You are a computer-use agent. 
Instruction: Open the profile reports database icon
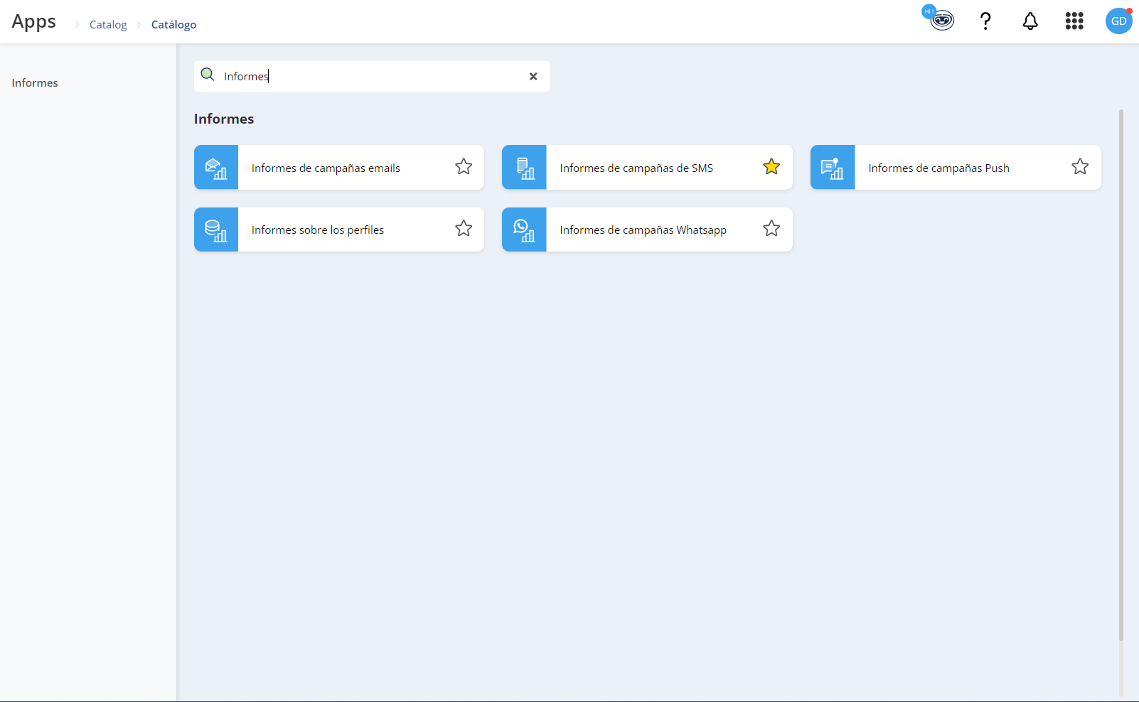coord(216,229)
